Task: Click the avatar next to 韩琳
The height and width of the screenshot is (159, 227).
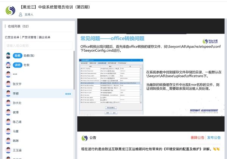Action: click(8, 141)
